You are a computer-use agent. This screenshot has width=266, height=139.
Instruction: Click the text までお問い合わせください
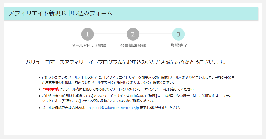coord(160,108)
